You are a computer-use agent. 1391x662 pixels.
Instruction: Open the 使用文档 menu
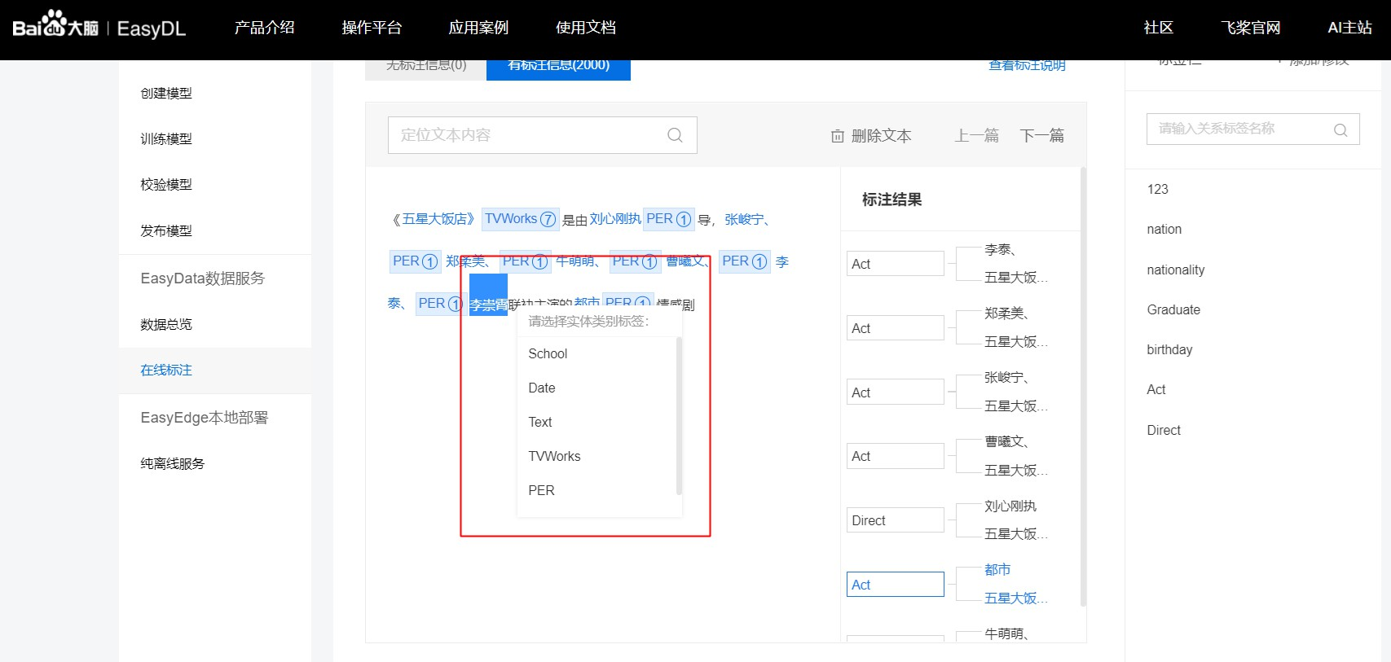click(586, 28)
